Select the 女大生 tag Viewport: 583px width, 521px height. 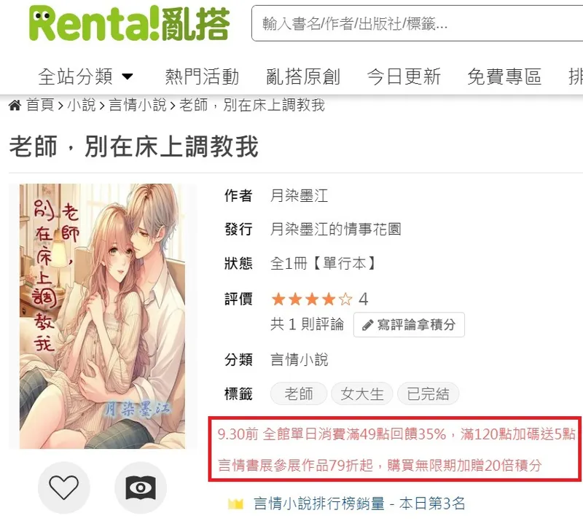361,393
